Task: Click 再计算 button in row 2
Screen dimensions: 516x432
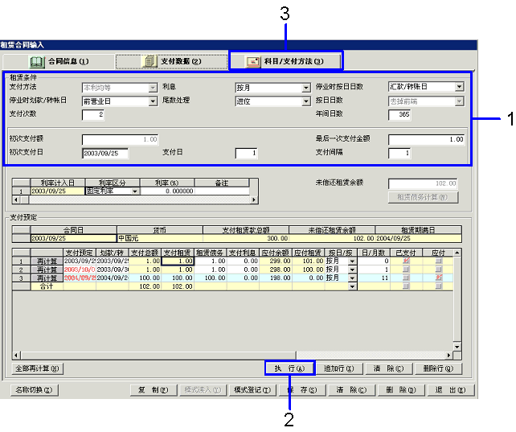Action: pos(44,269)
